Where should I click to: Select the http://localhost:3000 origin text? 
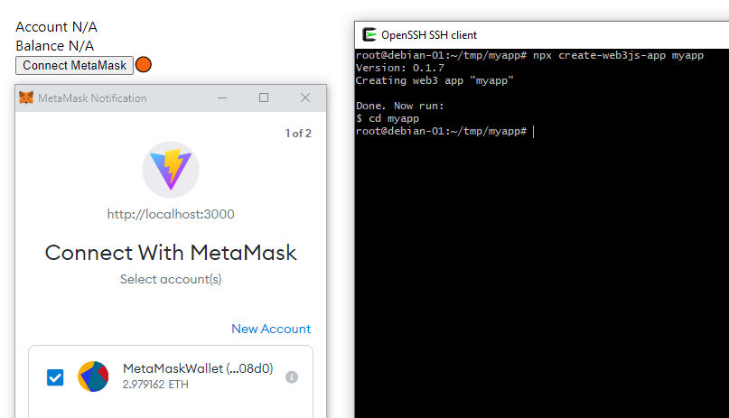pos(171,214)
